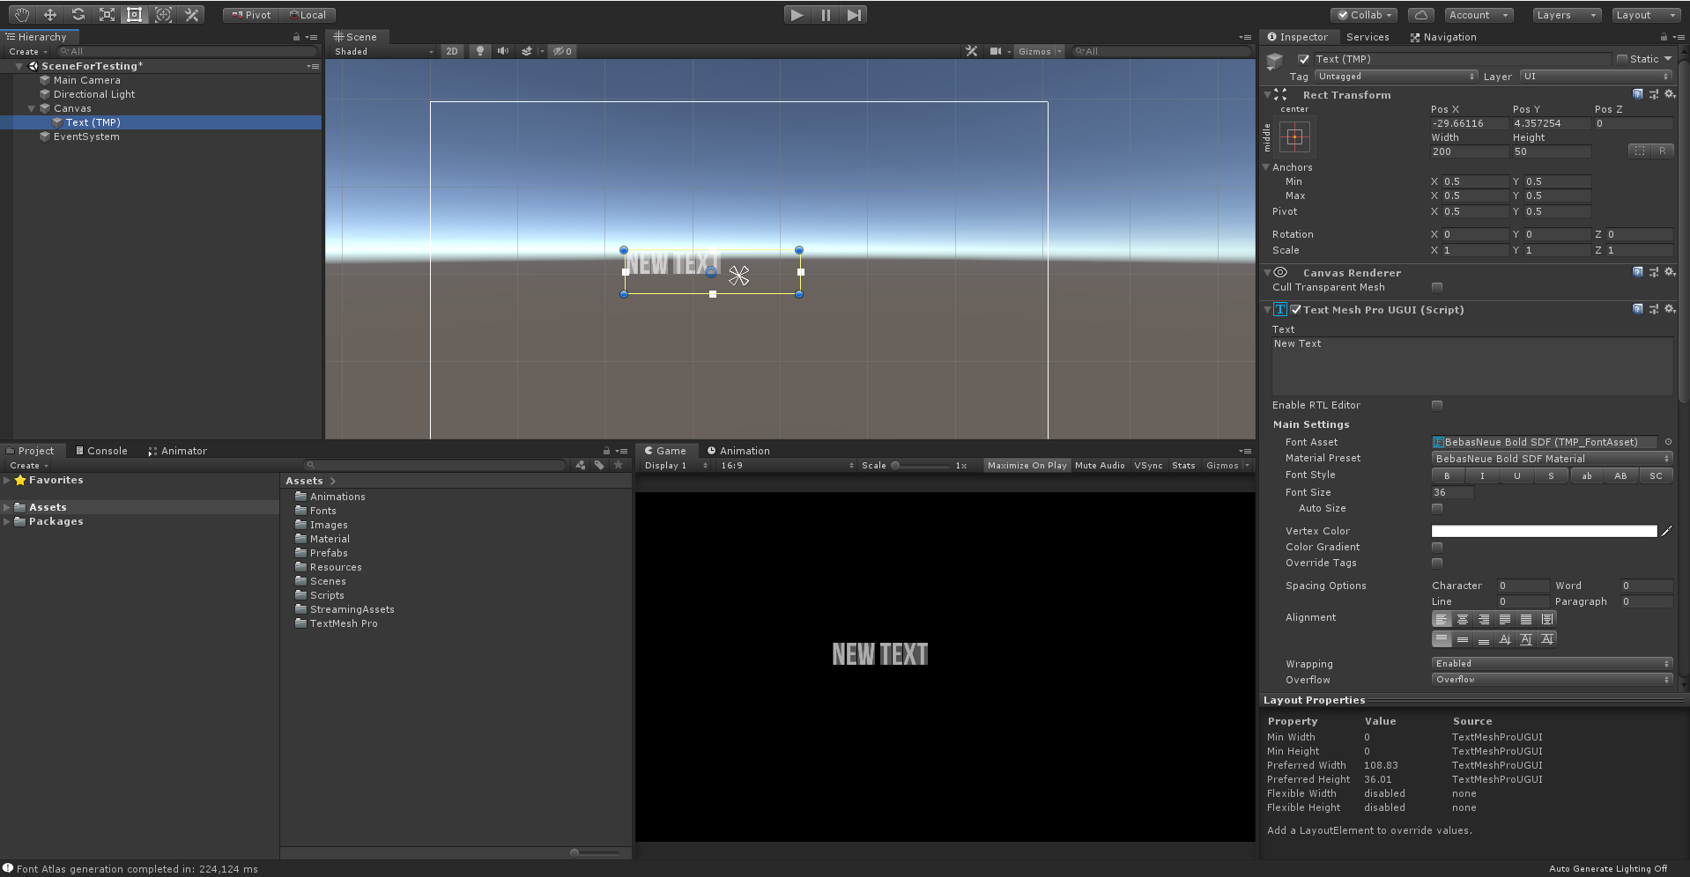Viewport: 1690px width, 877px height.
Task: Click the Collab button
Action: coord(1364,15)
